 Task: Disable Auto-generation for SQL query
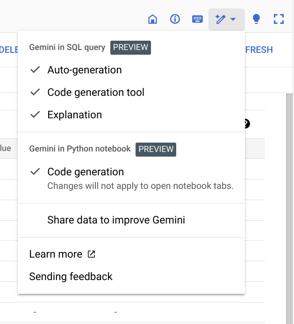pos(84,70)
